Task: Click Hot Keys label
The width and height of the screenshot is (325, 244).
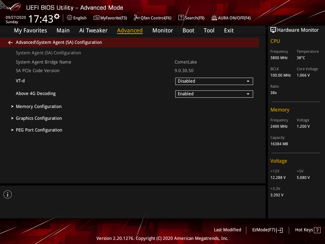Action: coord(304,230)
